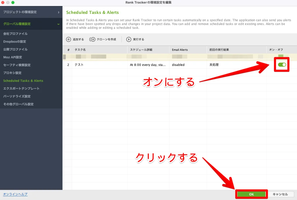Image resolution: width=297 pixels, height=200 pixels.
Task: Expand プロジェクトの環境設定 section chevron
Action: pyautogui.click(x=59, y=12)
